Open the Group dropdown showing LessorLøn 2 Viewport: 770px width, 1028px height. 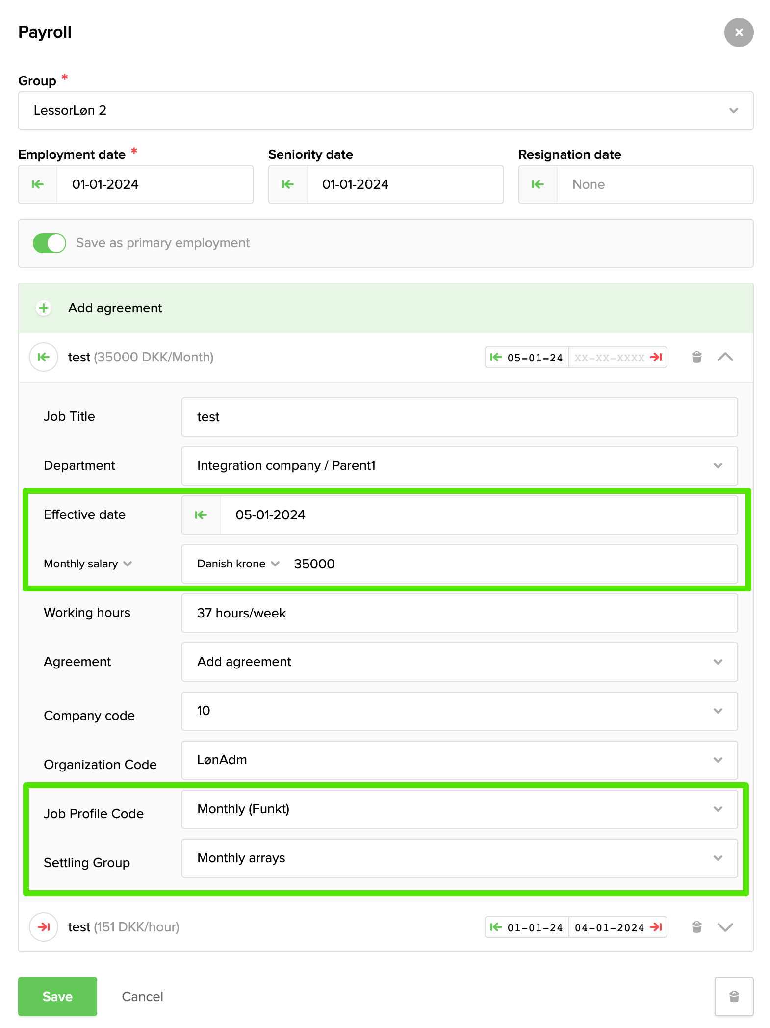(x=385, y=111)
